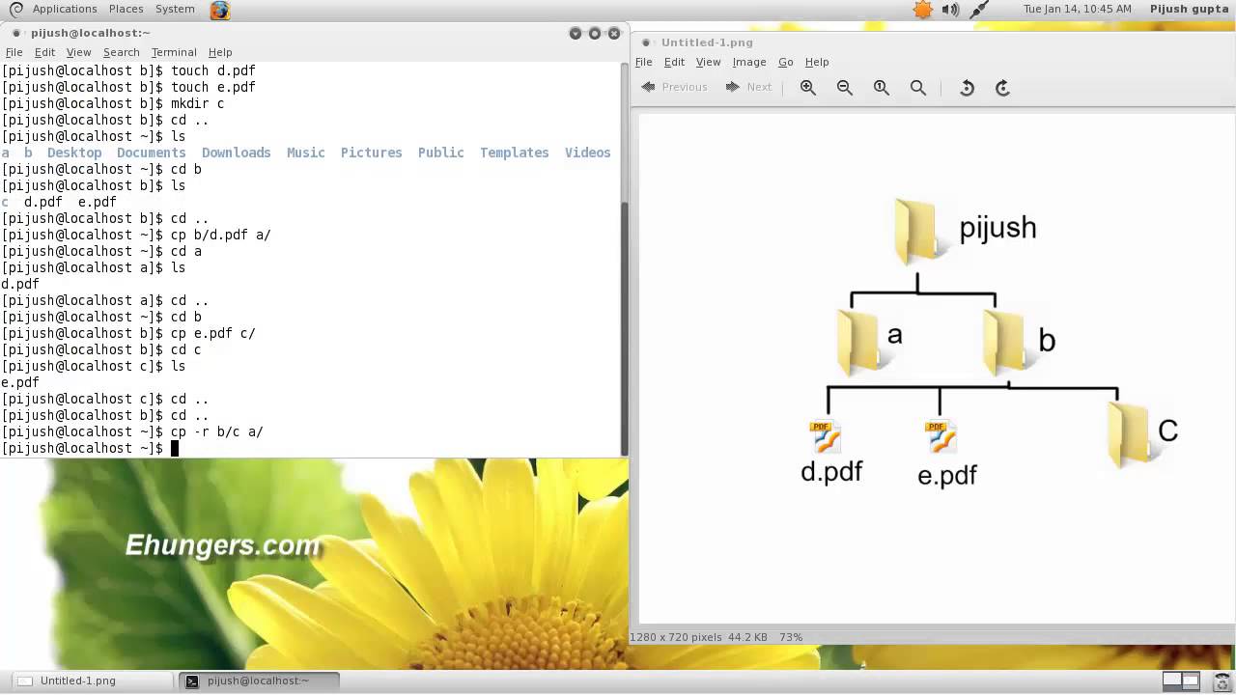Click the clock showing Tue Jan 14

click(1078, 9)
